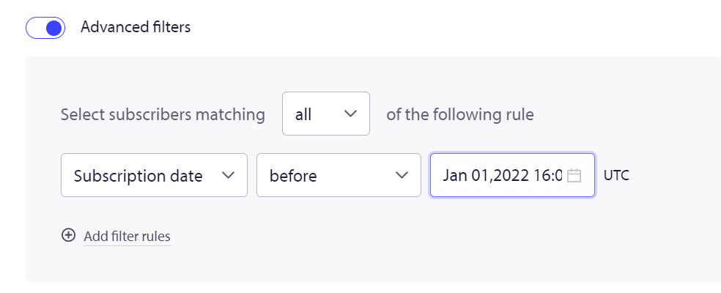Turn off the Advanced filters switch
Screen dimensions: 721x293
point(45,28)
